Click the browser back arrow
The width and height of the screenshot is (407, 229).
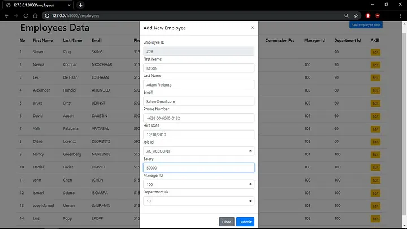tap(6, 16)
